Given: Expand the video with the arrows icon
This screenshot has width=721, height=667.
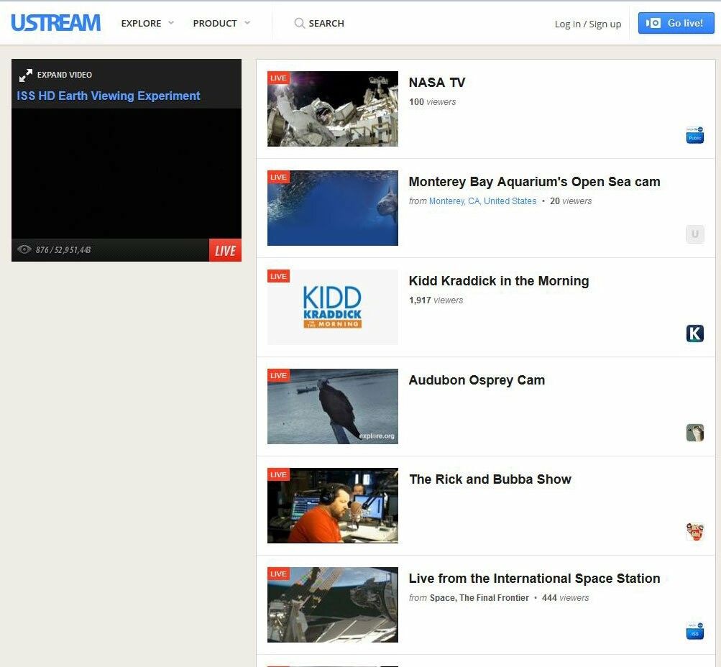Looking at the screenshot, I should tap(26, 75).
